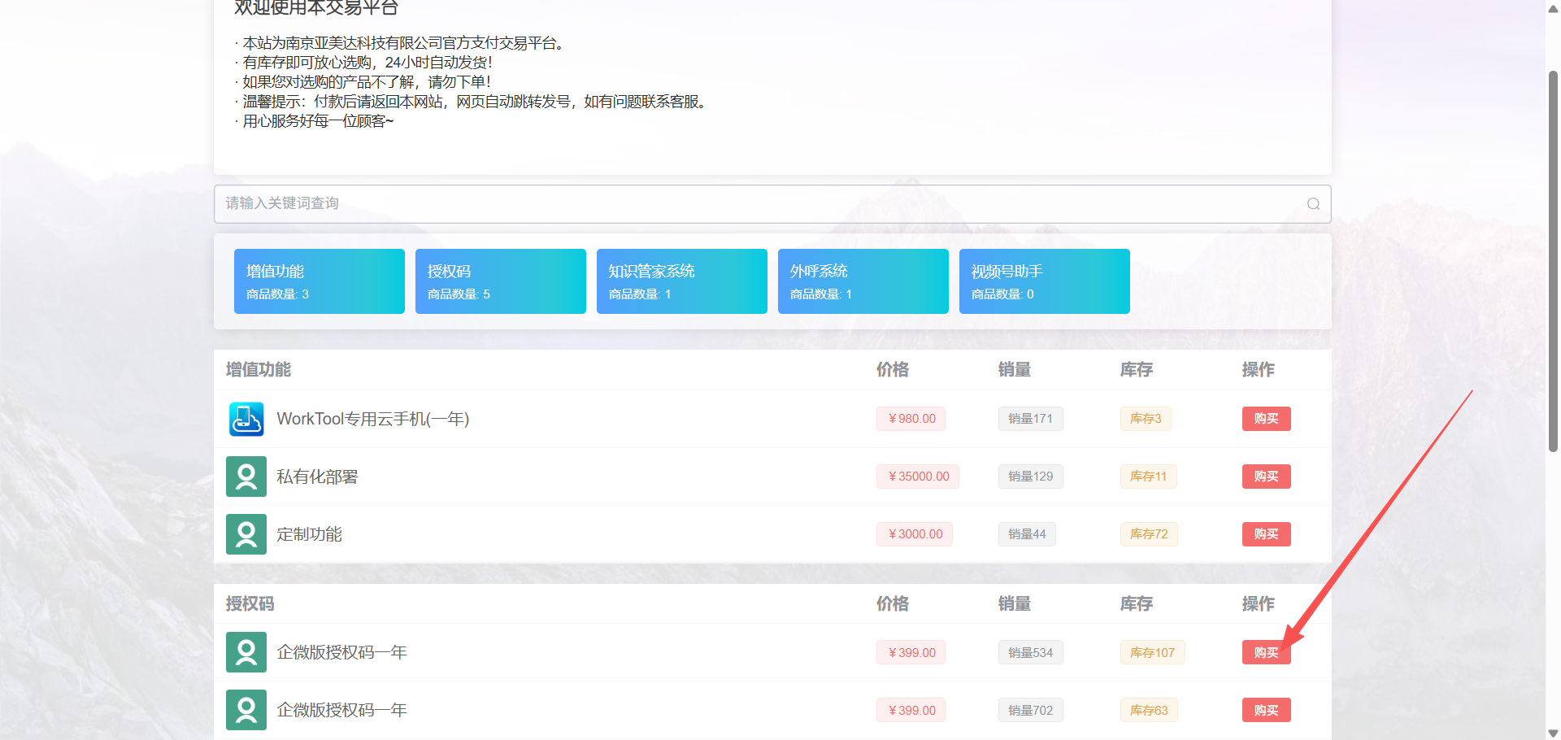
Task: Open the 视频号助手 category card
Action: pyautogui.click(x=1044, y=281)
